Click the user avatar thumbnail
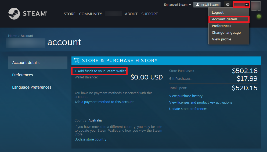The width and height of the screenshot is (267, 152). [256, 6]
